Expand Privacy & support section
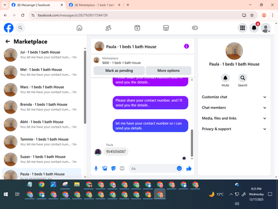 tap(234, 129)
